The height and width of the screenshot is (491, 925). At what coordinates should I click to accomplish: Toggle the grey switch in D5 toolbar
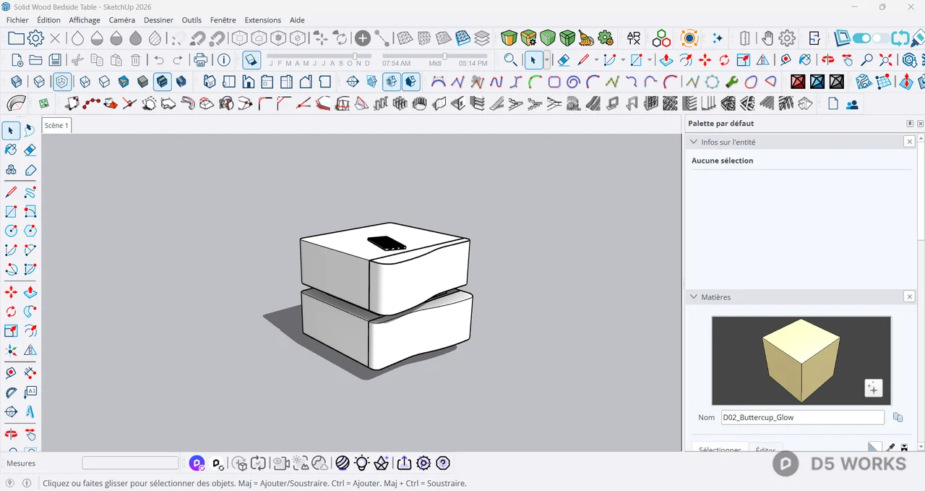click(880, 38)
